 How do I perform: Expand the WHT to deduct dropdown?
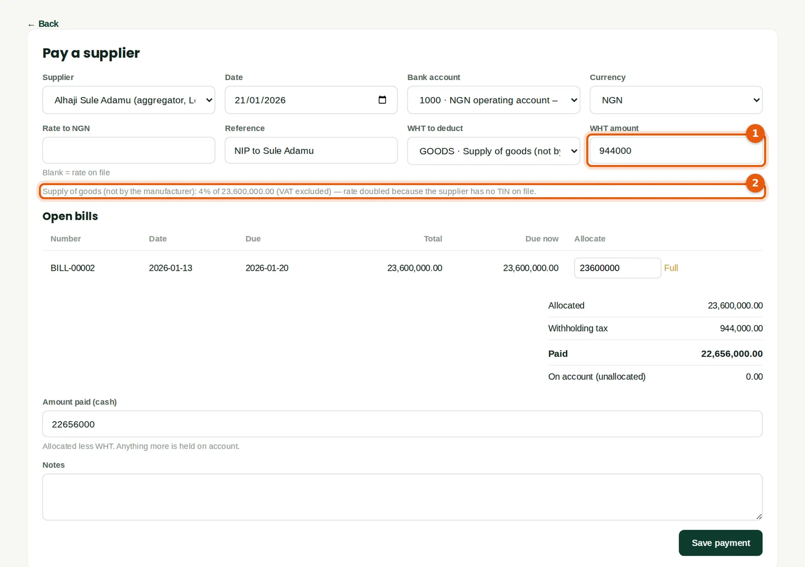point(494,151)
